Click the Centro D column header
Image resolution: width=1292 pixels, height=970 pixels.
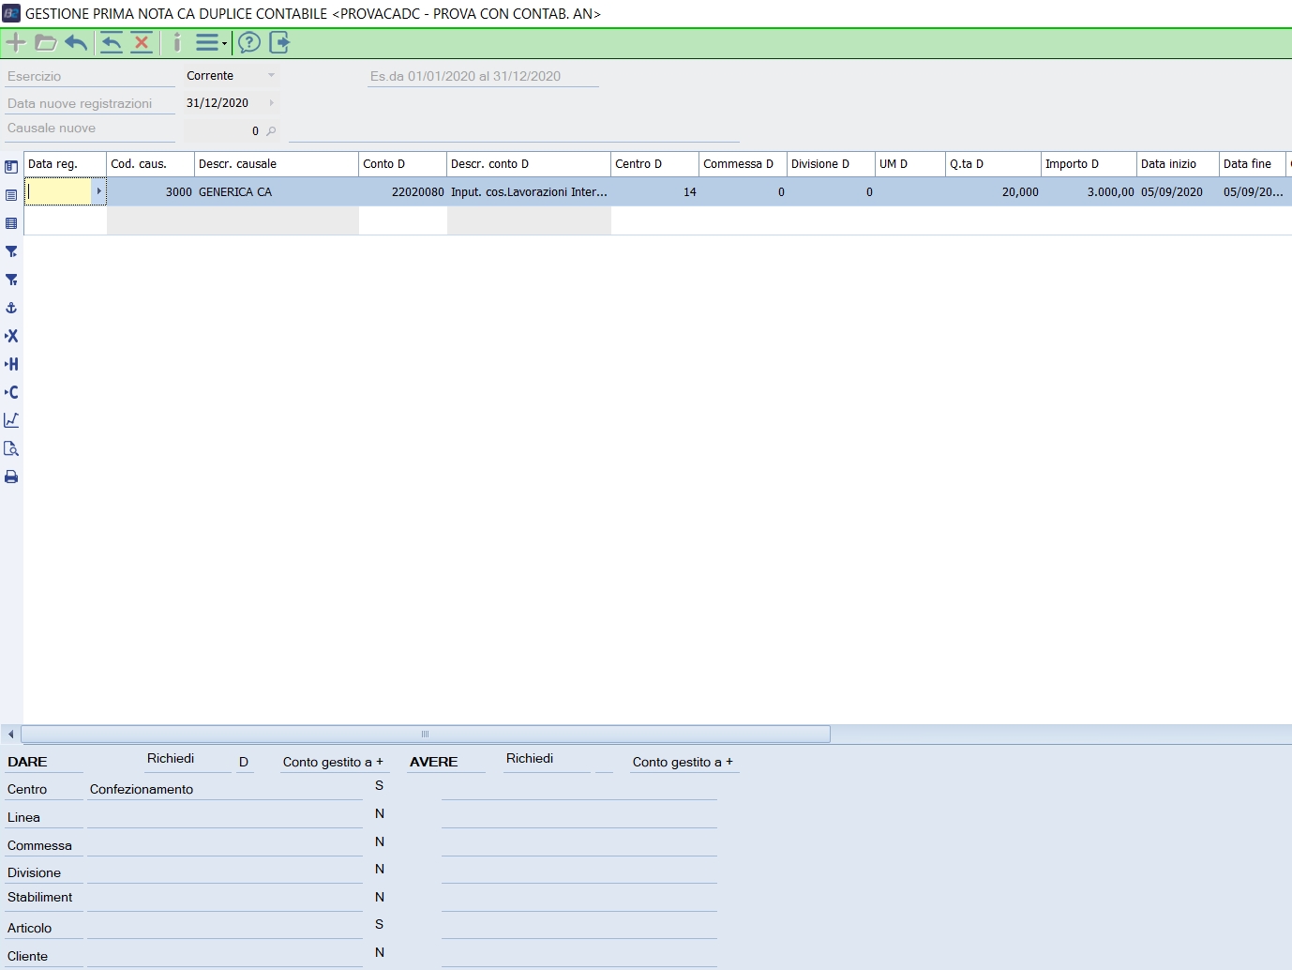[x=654, y=164]
